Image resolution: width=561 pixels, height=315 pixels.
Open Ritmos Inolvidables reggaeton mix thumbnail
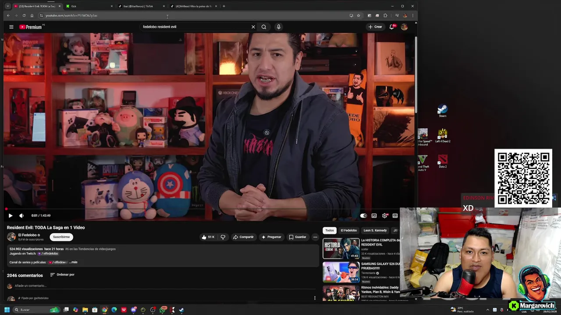(x=341, y=293)
